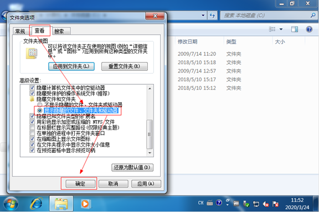Click the view mode icon in toolbar
The width and height of the screenshot is (319, 212).
(272, 29)
